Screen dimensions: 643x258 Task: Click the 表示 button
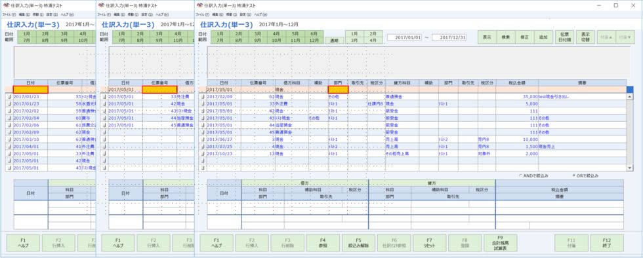(487, 37)
